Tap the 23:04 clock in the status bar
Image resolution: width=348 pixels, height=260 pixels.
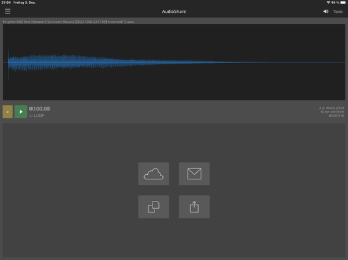pos(6,3)
